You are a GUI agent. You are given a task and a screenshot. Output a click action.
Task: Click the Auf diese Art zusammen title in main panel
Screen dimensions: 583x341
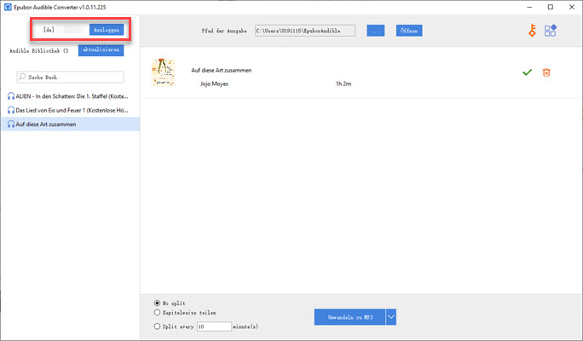[222, 70]
